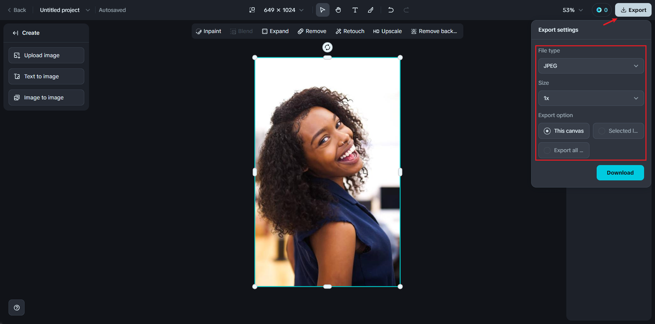The height and width of the screenshot is (324, 655).
Task: Open the 53% zoom level dropdown
Action: click(573, 10)
